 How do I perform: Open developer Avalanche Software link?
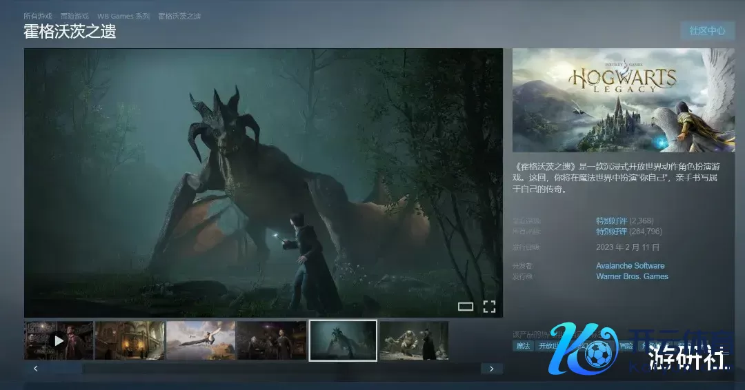630,265
